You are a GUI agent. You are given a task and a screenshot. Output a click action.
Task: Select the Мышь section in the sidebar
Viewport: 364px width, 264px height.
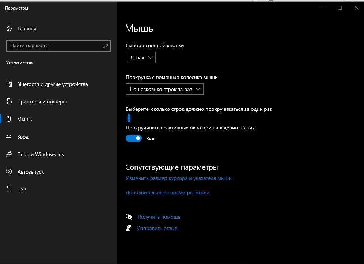(x=24, y=119)
